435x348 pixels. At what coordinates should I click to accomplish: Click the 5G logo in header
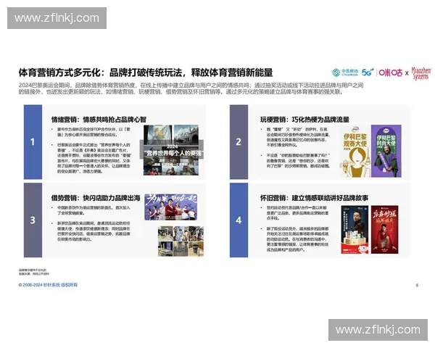tap(368, 72)
